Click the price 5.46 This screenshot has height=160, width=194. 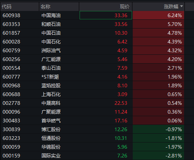point(122,59)
